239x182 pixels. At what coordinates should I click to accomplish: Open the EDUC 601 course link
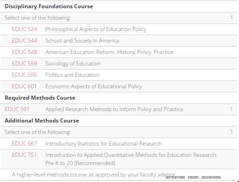click(24, 86)
